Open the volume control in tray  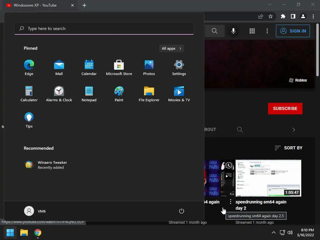tap(290, 232)
